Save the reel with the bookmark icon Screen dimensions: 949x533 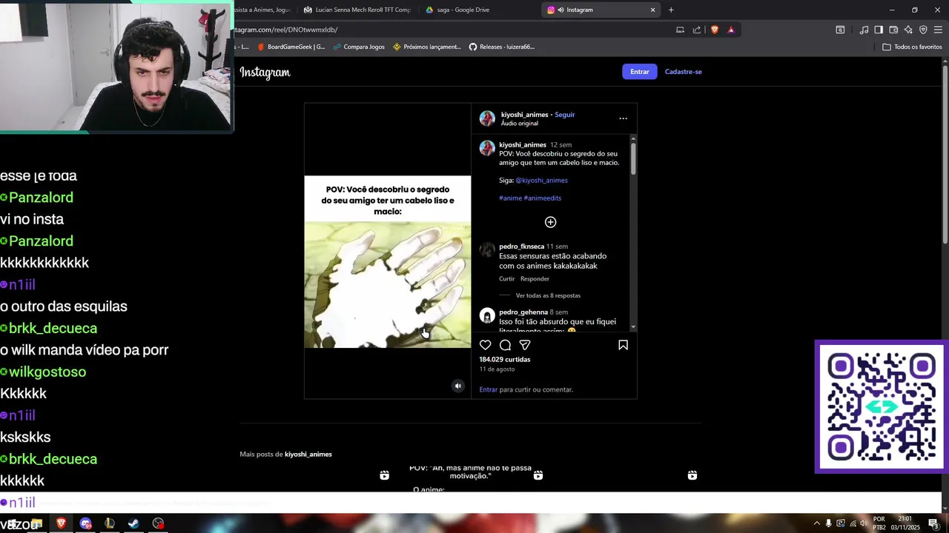623,345
